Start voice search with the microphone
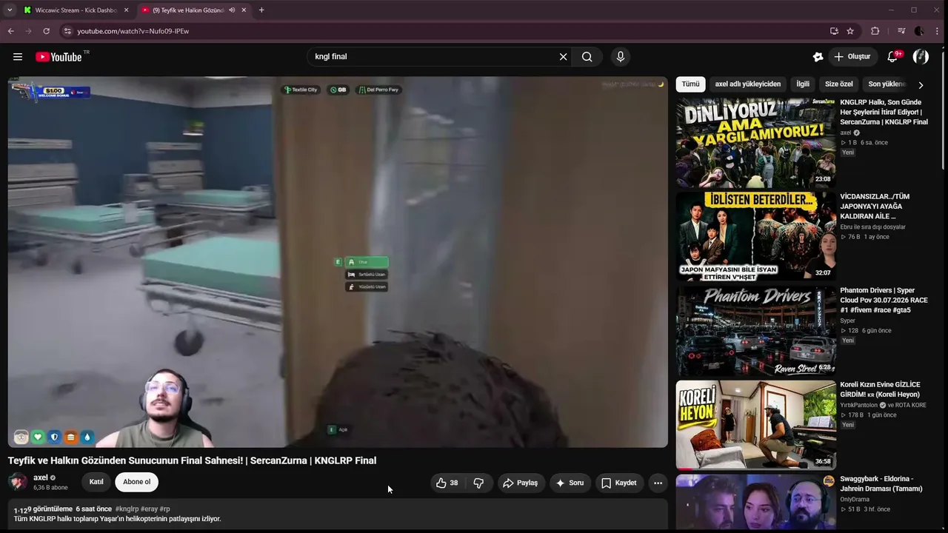948x533 pixels. [621, 57]
